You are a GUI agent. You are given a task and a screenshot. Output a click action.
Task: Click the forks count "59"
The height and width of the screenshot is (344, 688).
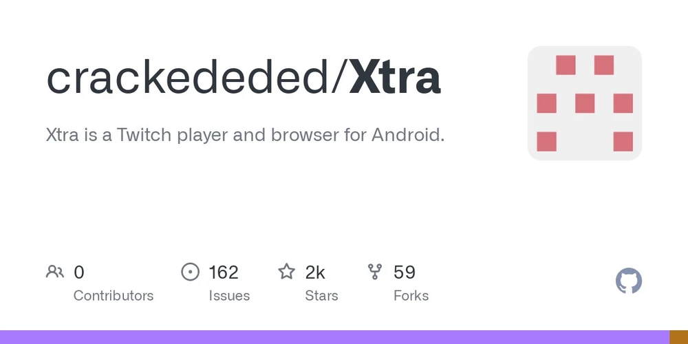[405, 272]
